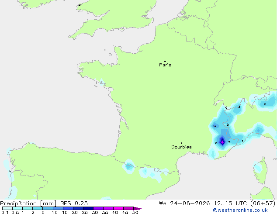This screenshot has width=277, height=214.
Task: Click the 'Precipitation [mm]' title text
Action: click(x=28, y=204)
